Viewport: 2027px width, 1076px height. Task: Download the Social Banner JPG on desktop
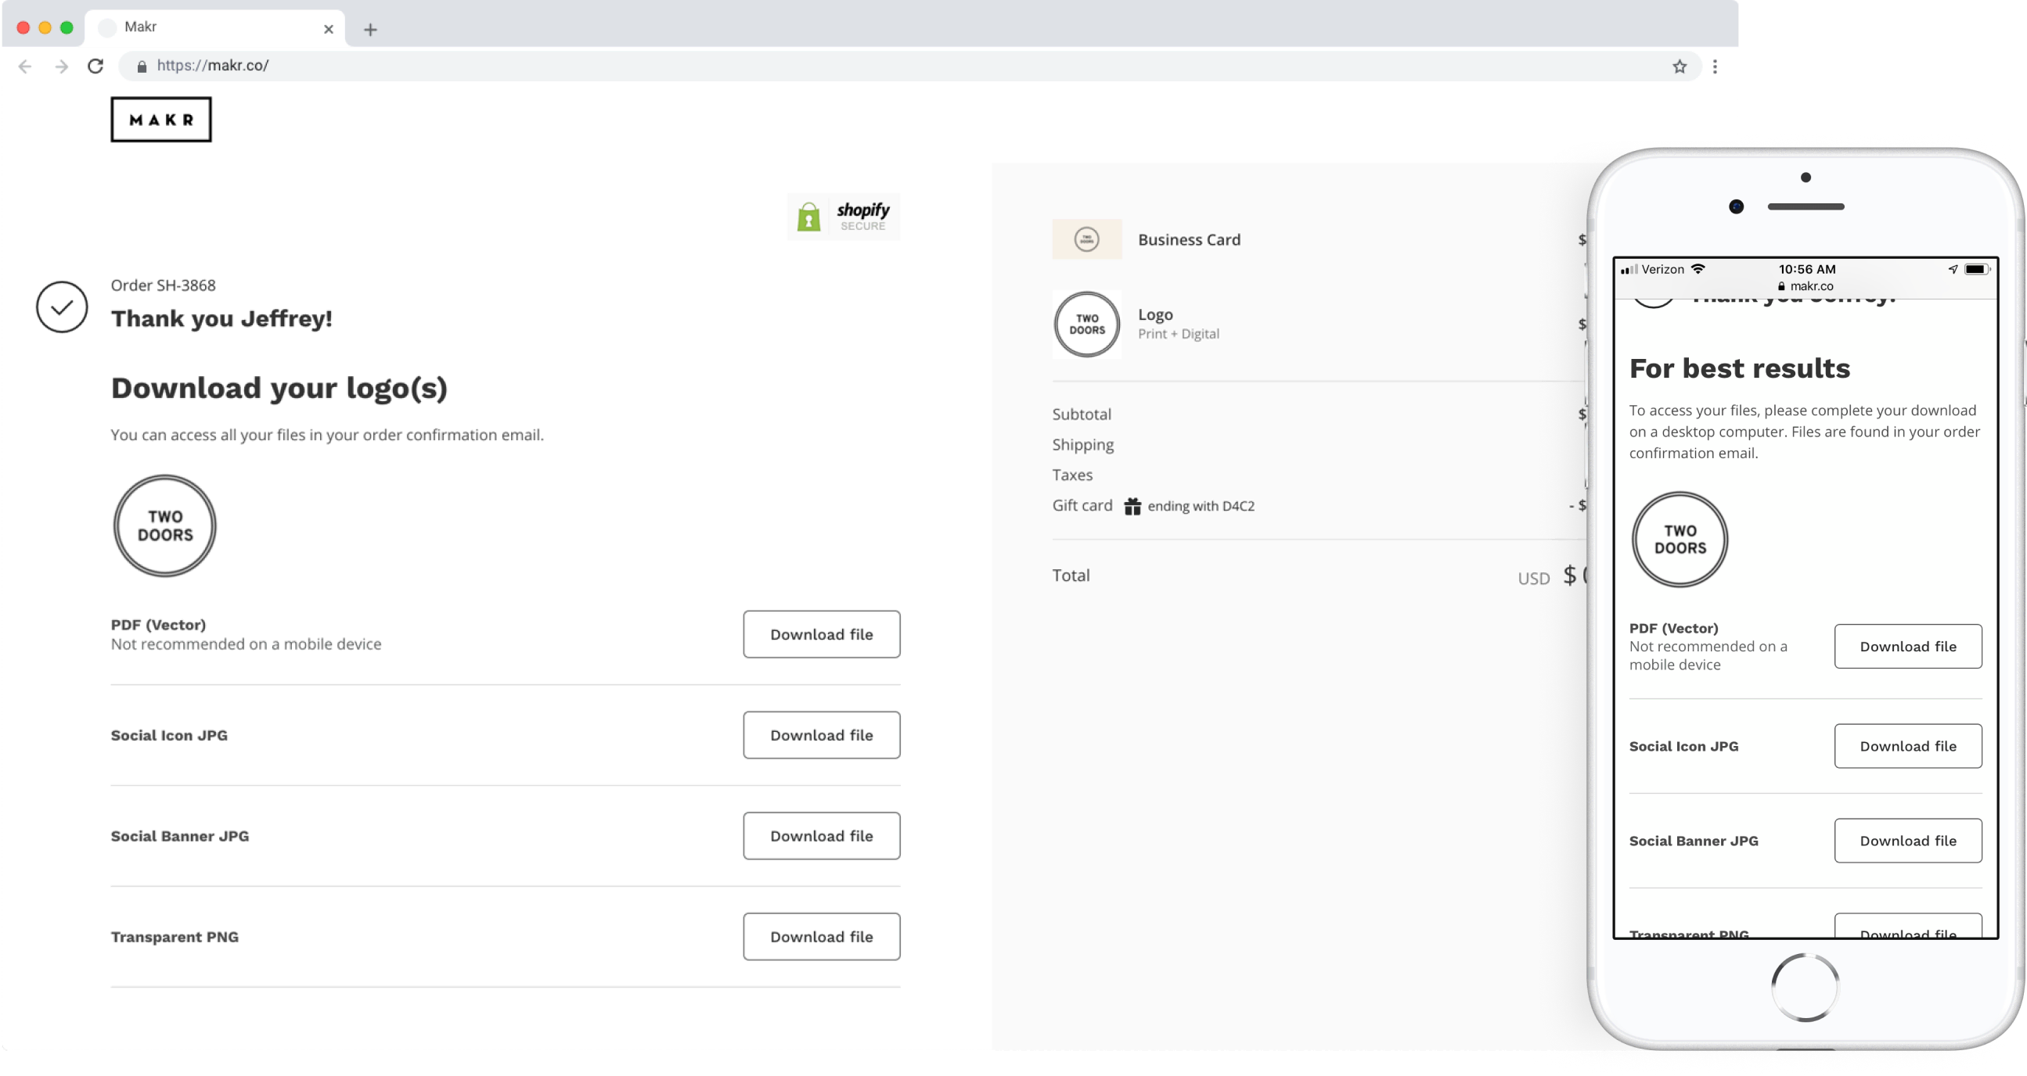(822, 835)
